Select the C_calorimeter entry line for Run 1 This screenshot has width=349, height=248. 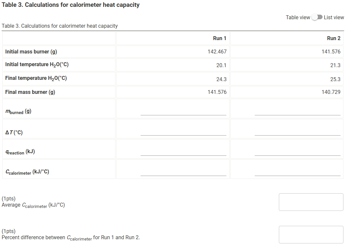click(x=183, y=175)
